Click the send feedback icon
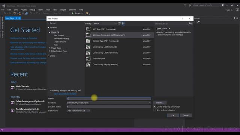 [190, 5]
